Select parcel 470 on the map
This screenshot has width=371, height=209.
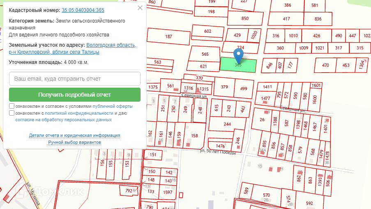pyautogui.click(x=325, y=65)
